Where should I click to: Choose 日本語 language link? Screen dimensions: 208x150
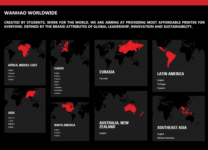coord(11,121)
